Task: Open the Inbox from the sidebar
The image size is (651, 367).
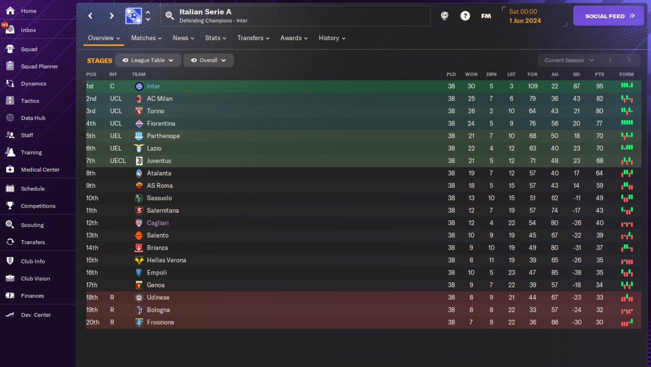Action: [38, 30]
